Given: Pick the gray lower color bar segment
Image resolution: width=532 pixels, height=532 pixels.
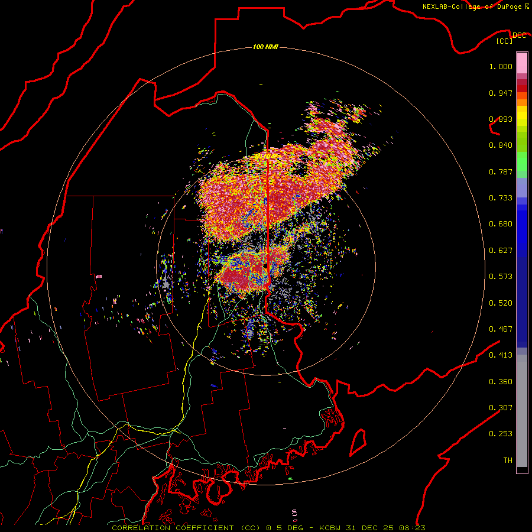Looking at the screenshot, I should point(522,411).
